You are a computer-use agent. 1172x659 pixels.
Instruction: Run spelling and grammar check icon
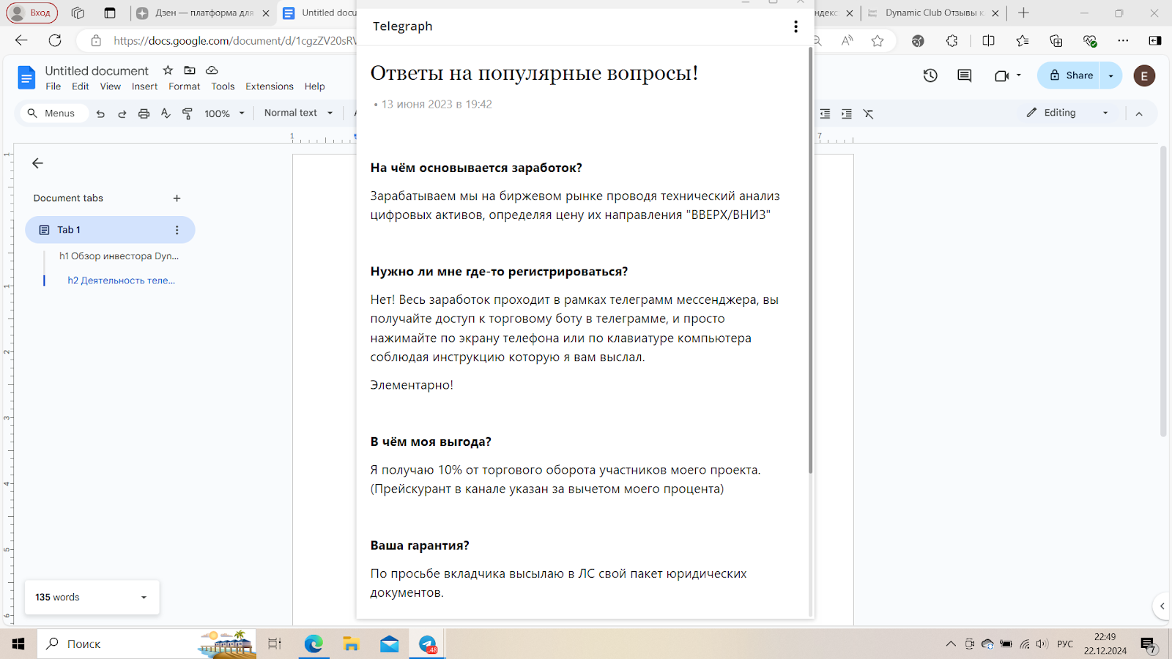pyautogui.click(x=166, y=113)
